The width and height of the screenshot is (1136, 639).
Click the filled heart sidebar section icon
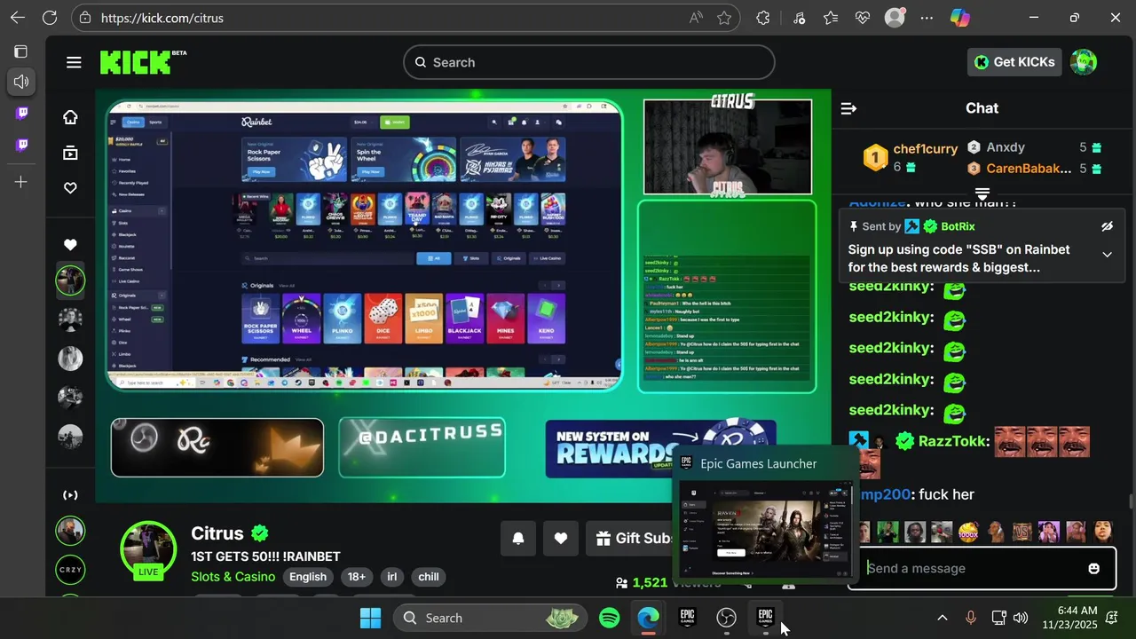(x=70, y=245)
